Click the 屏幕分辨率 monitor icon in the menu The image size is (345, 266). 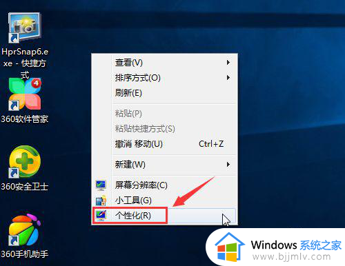click(x=101, y=185)
